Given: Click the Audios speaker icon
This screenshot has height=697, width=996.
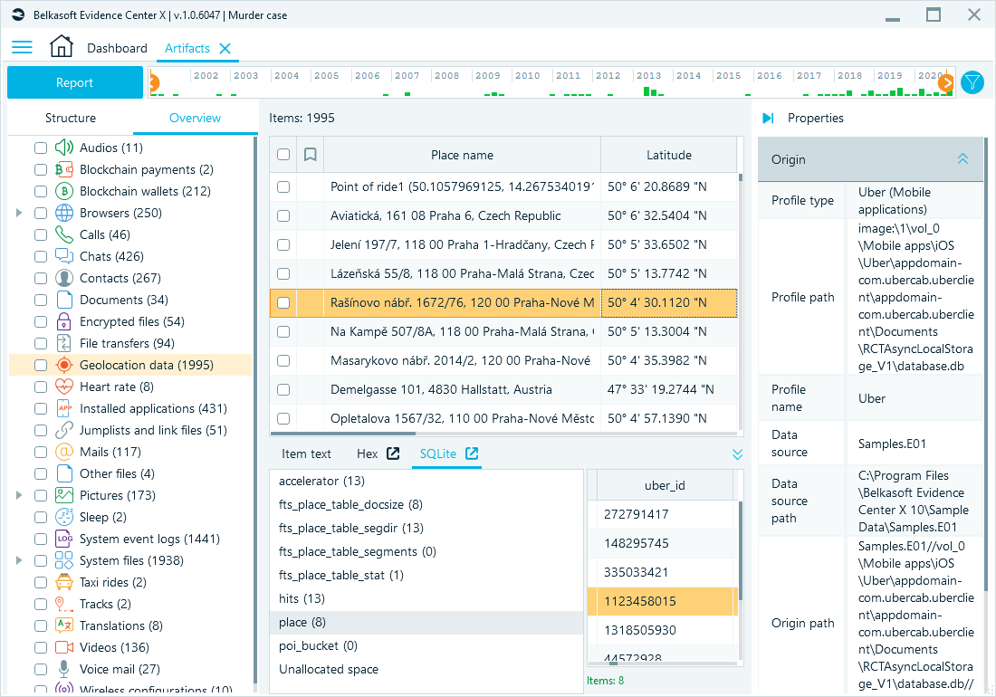Looking at the screenshot, I should tap(64, 148).
